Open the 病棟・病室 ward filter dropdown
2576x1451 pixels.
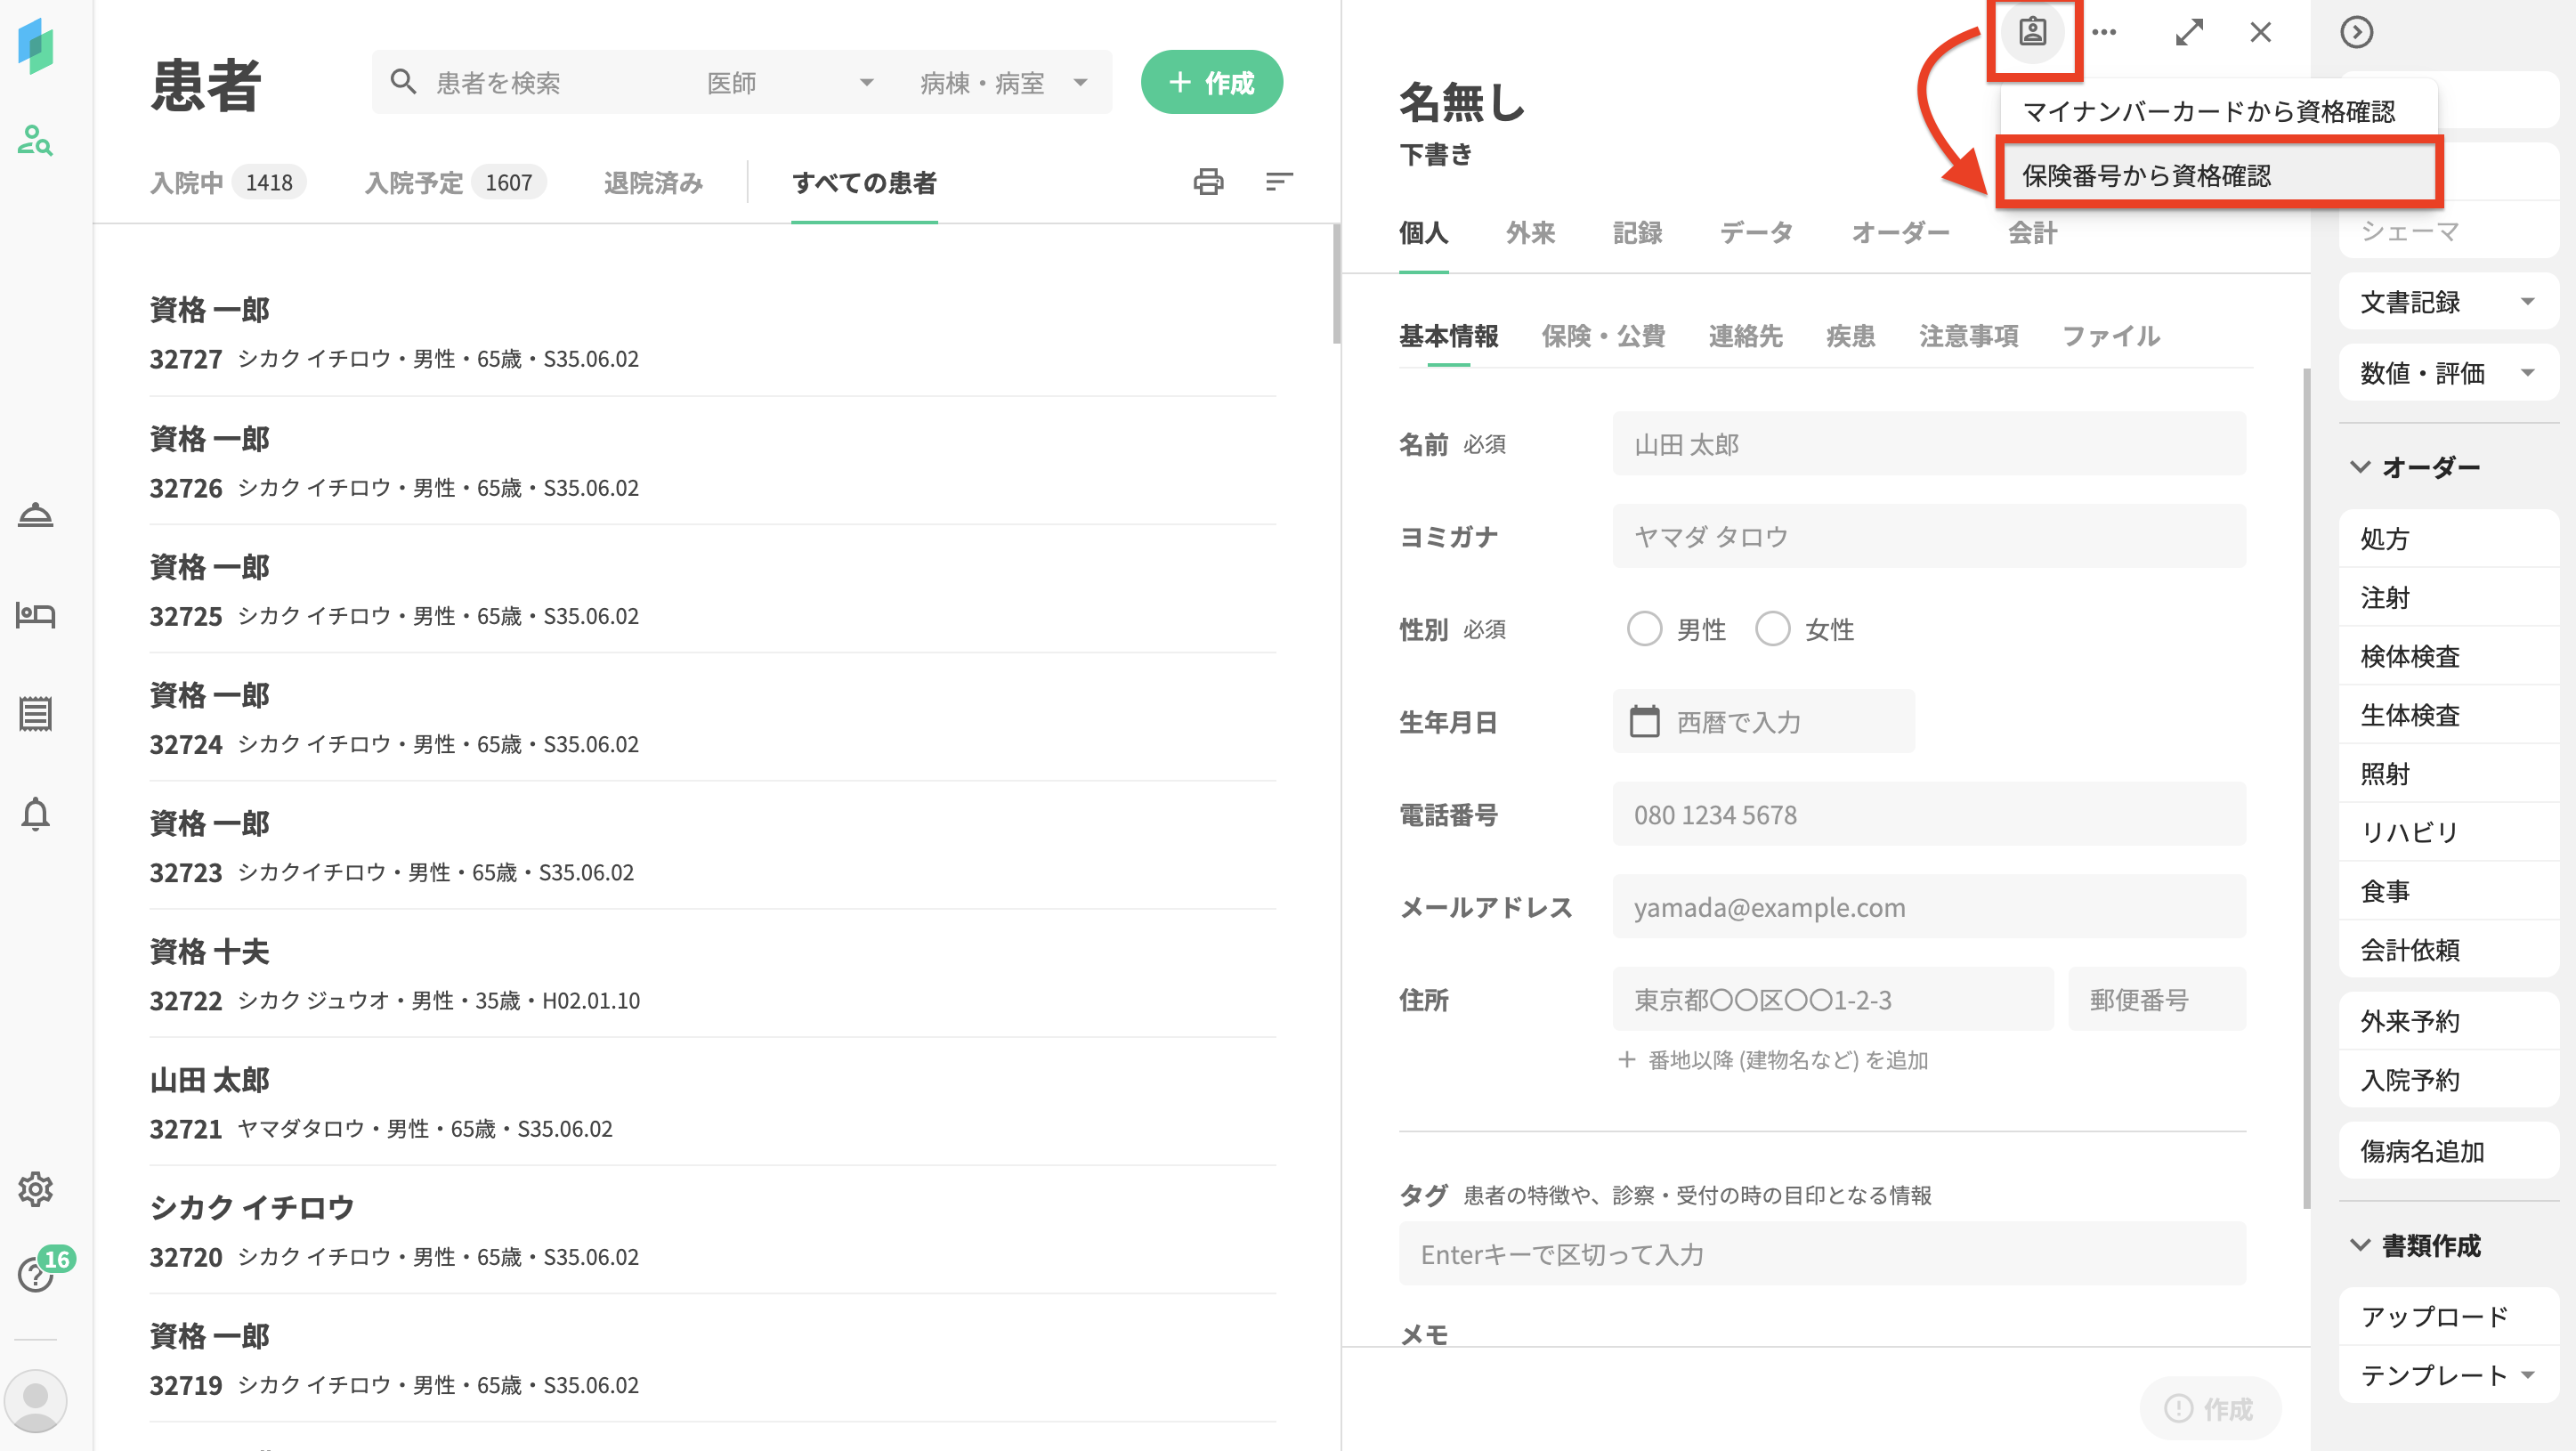1003,83
